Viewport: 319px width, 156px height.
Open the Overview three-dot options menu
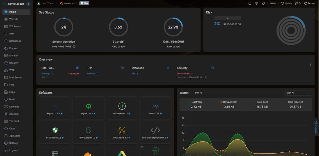(310, 65)
